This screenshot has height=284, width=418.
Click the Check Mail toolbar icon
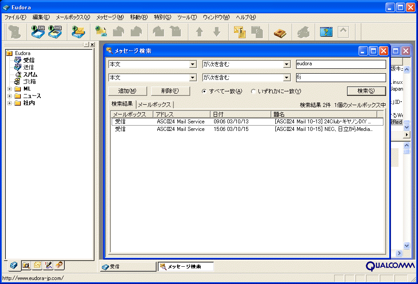[78, 32]
